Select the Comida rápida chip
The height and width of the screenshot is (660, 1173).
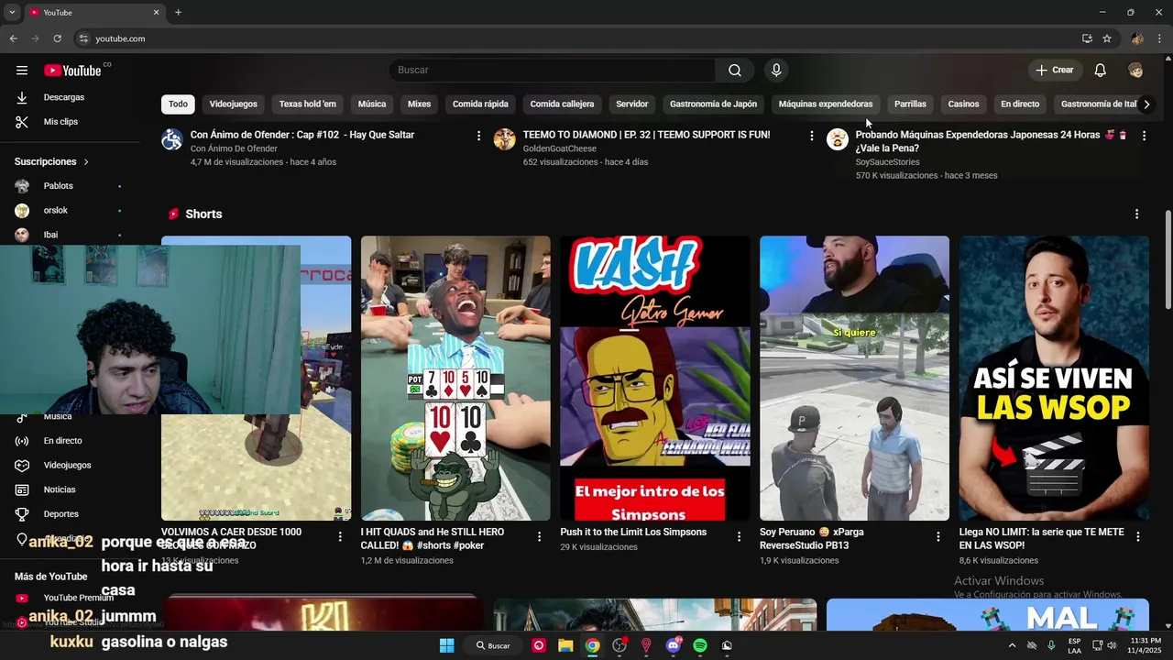pyautogui.click(x=480, y=104)
